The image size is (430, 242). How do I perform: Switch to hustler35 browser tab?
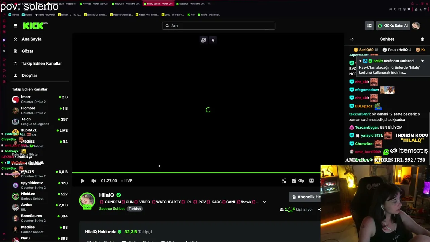(x=190, y=4)
